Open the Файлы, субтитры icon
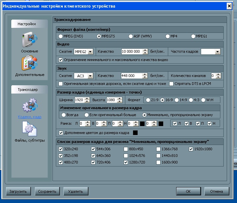 (x=30, y=129)
